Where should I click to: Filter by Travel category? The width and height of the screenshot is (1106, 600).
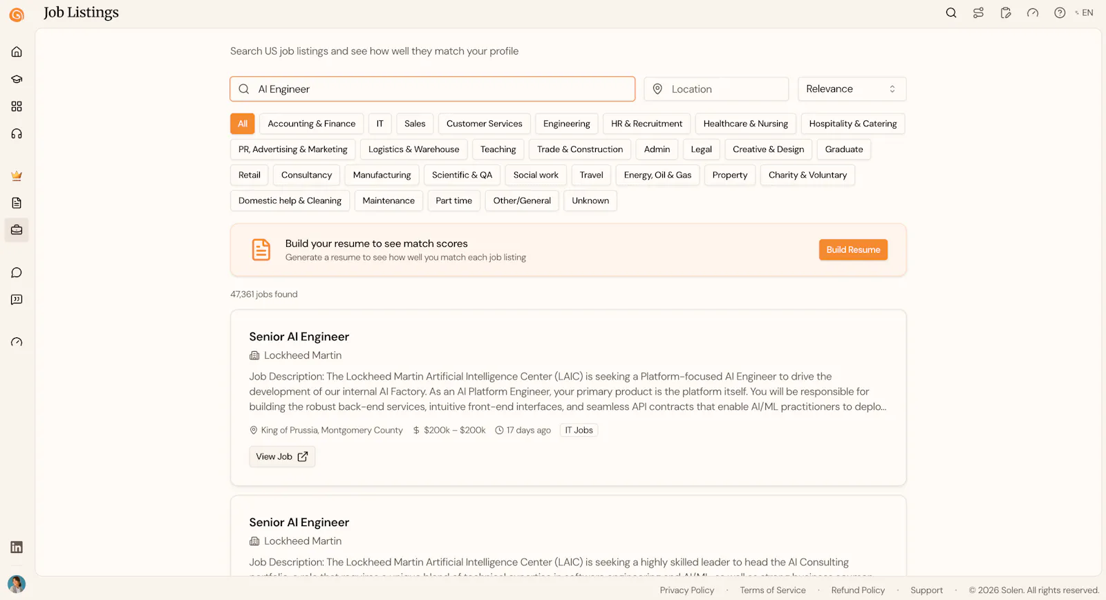point(592,175)
